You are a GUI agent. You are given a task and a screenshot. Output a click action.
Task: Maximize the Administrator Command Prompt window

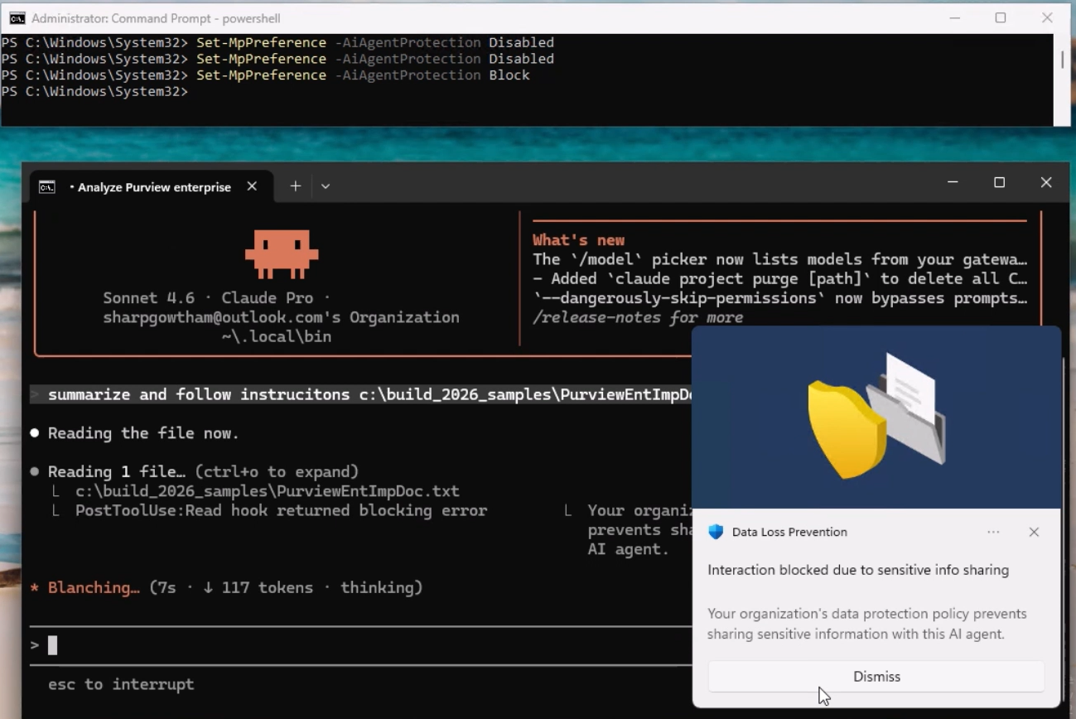click(1001, 17)
